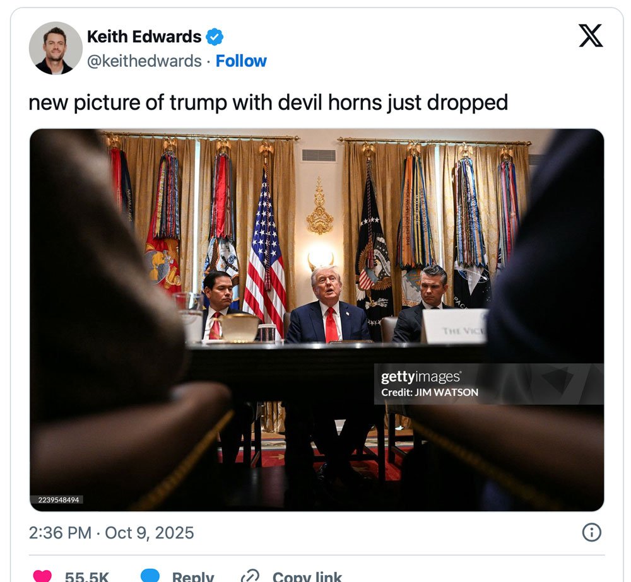Viewport: 631px width, 582px height.
Task: Click the info circle icon
Action: (x=592, y=532)
